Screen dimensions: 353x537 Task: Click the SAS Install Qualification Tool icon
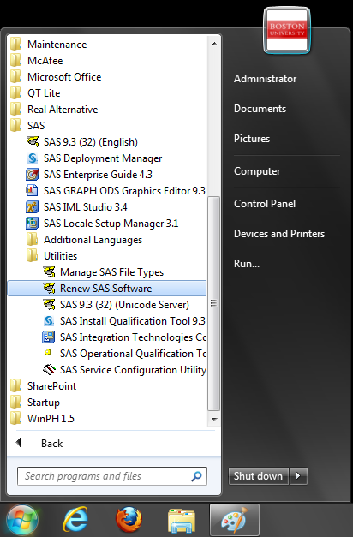click(49, 321)
